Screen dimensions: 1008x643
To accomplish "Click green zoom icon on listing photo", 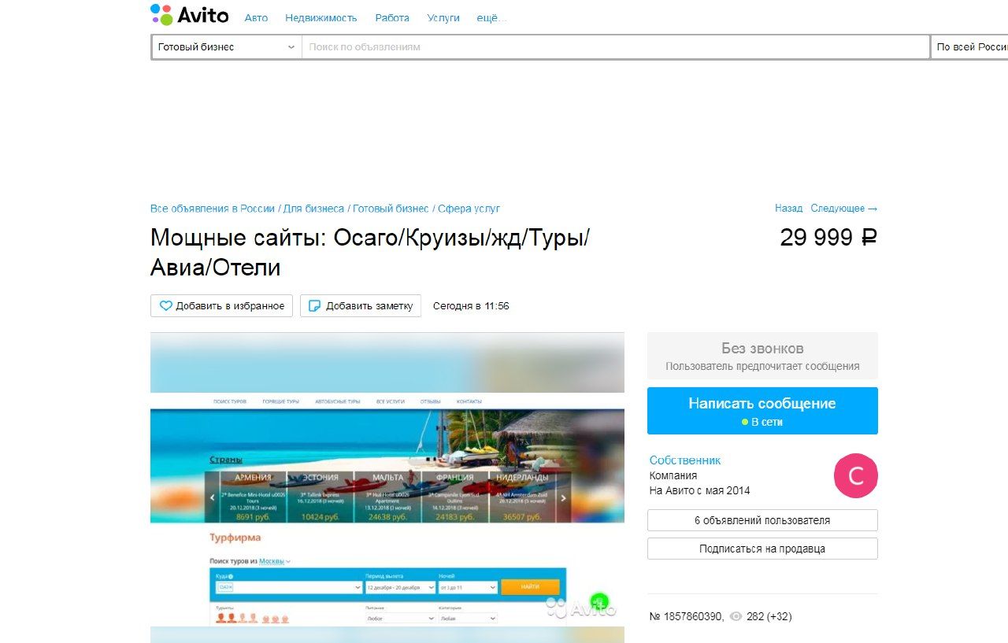I will [599, 602].
